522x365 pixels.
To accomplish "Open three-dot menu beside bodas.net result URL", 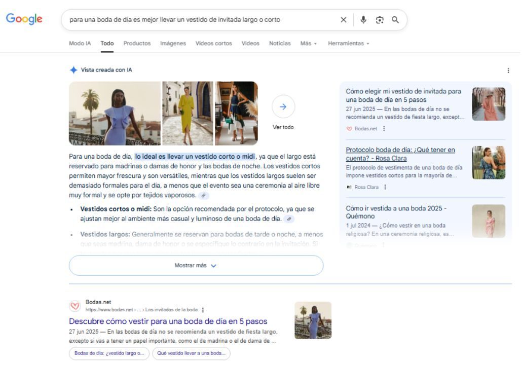I will [x=203, y=310].
